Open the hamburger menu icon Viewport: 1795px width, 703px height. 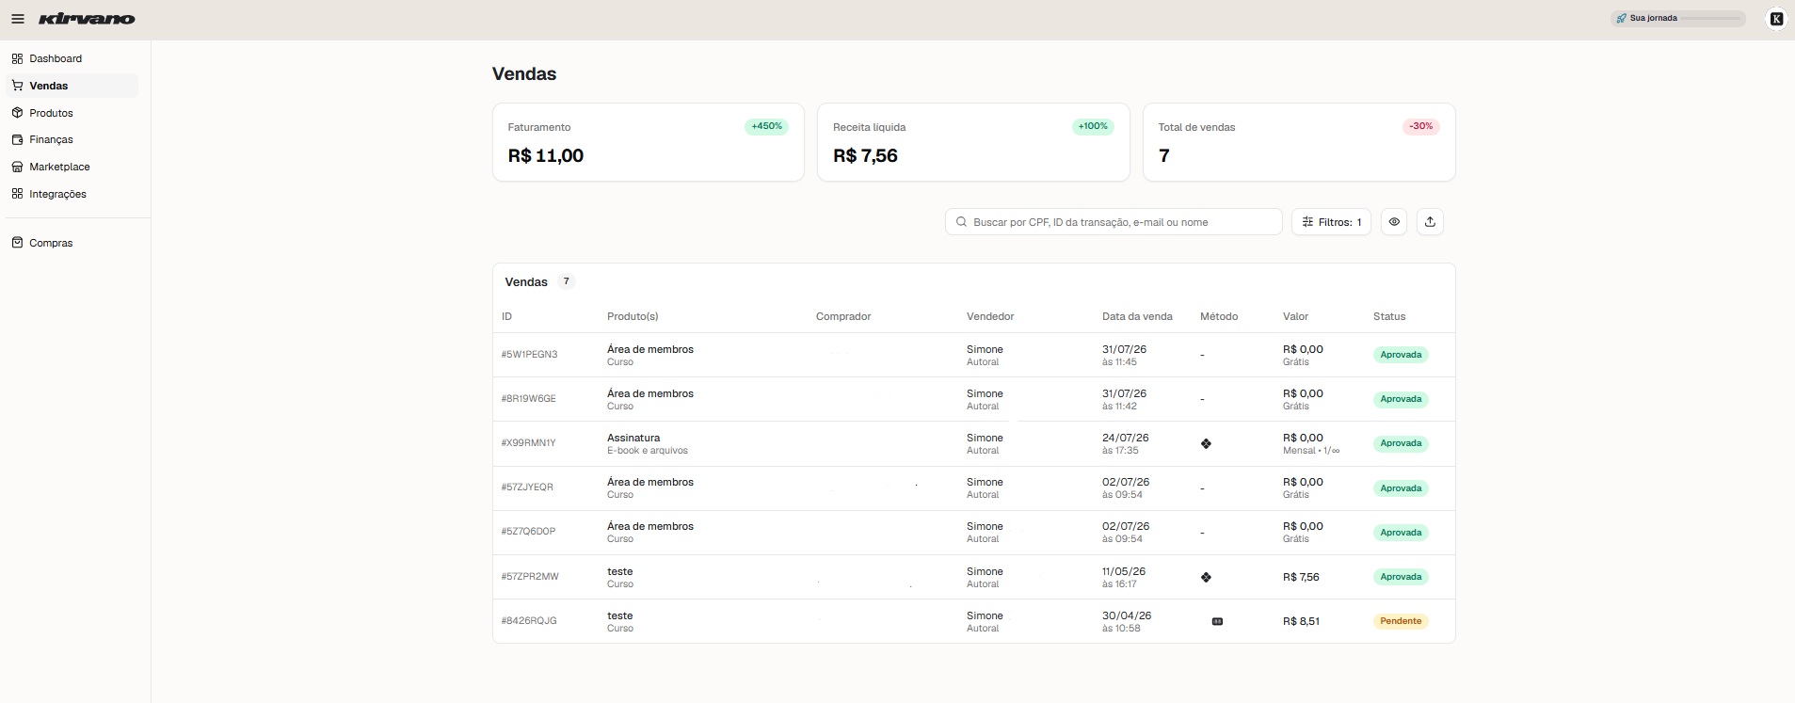click(18, 19)
